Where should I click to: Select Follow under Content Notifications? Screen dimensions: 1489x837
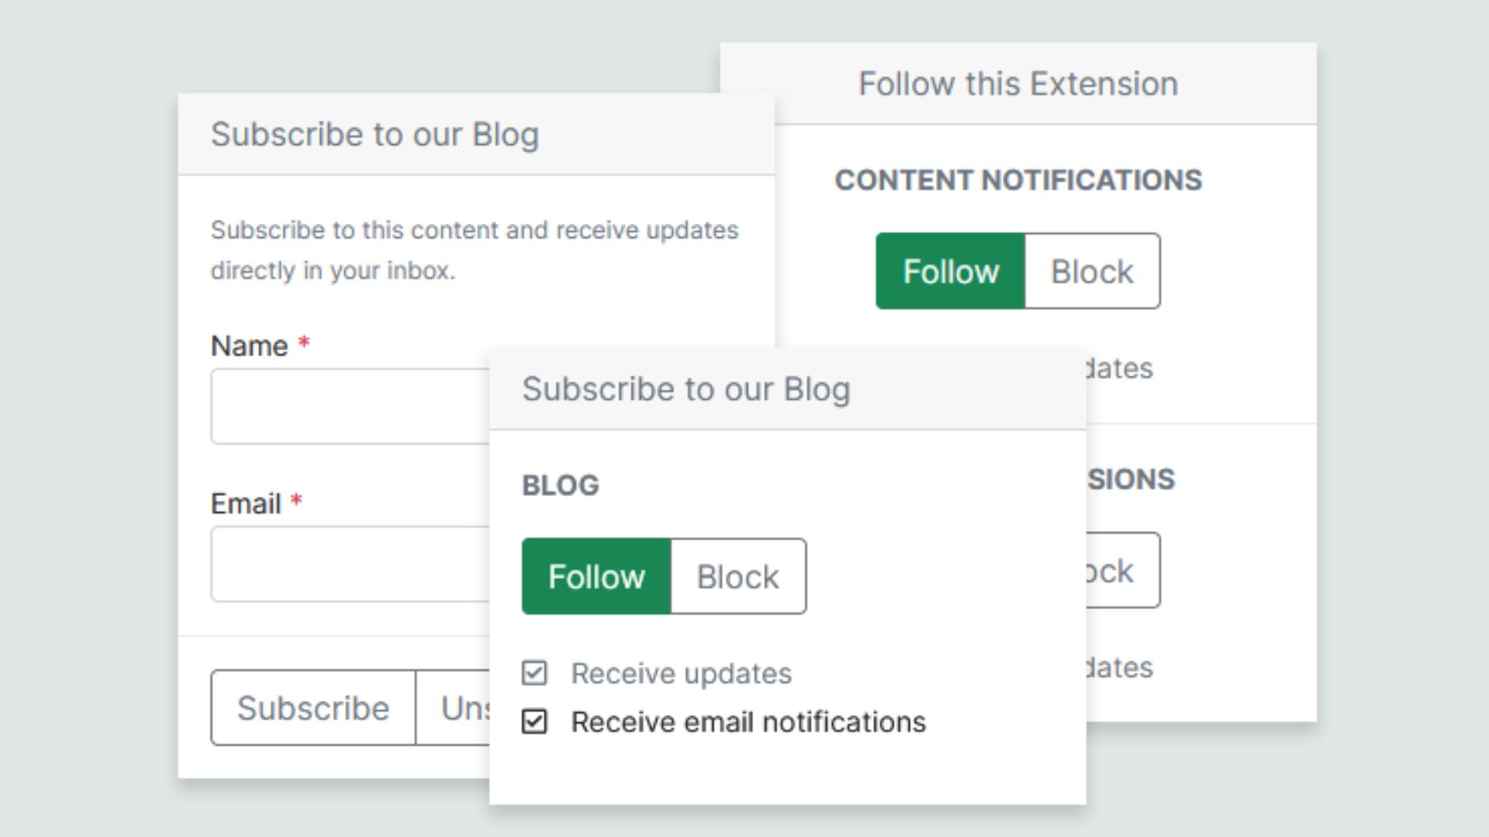pyautogui.click(x=951, y=271)
